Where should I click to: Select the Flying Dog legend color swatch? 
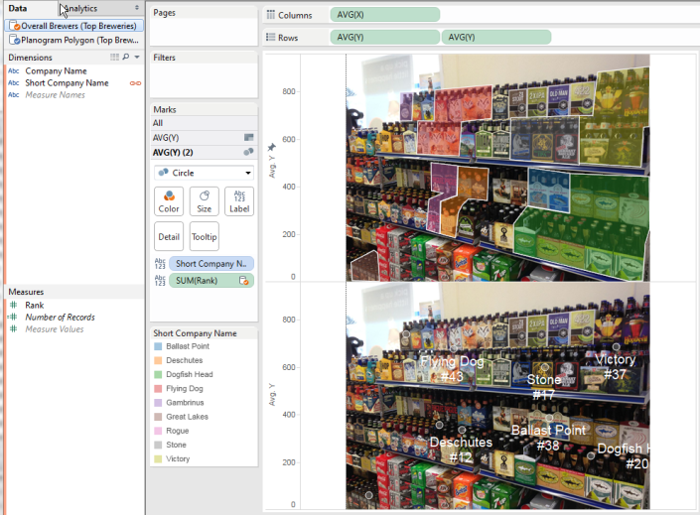tap(158, 389)
